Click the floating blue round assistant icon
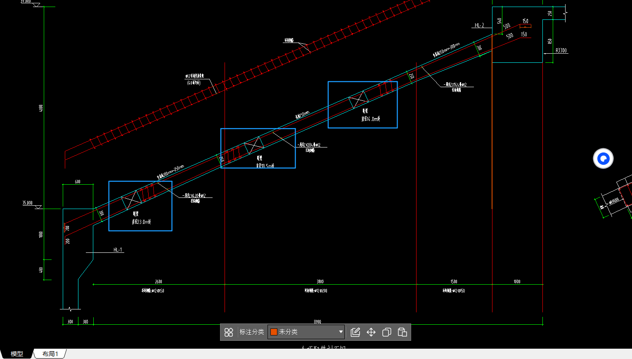Screen dimensions: 632x359 (x=603, y=159)
